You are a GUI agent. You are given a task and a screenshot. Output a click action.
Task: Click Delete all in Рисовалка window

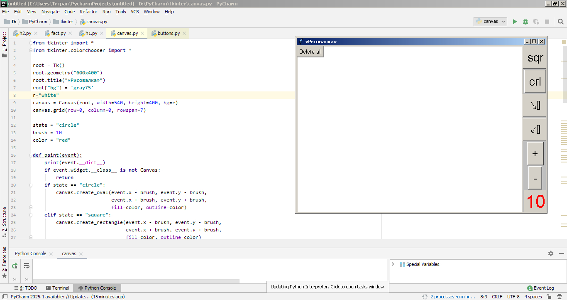pos(310,52)
